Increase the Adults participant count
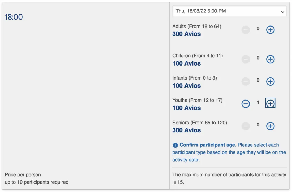Image resolution: width=292 pixels, height=192 pixels. 270,30
